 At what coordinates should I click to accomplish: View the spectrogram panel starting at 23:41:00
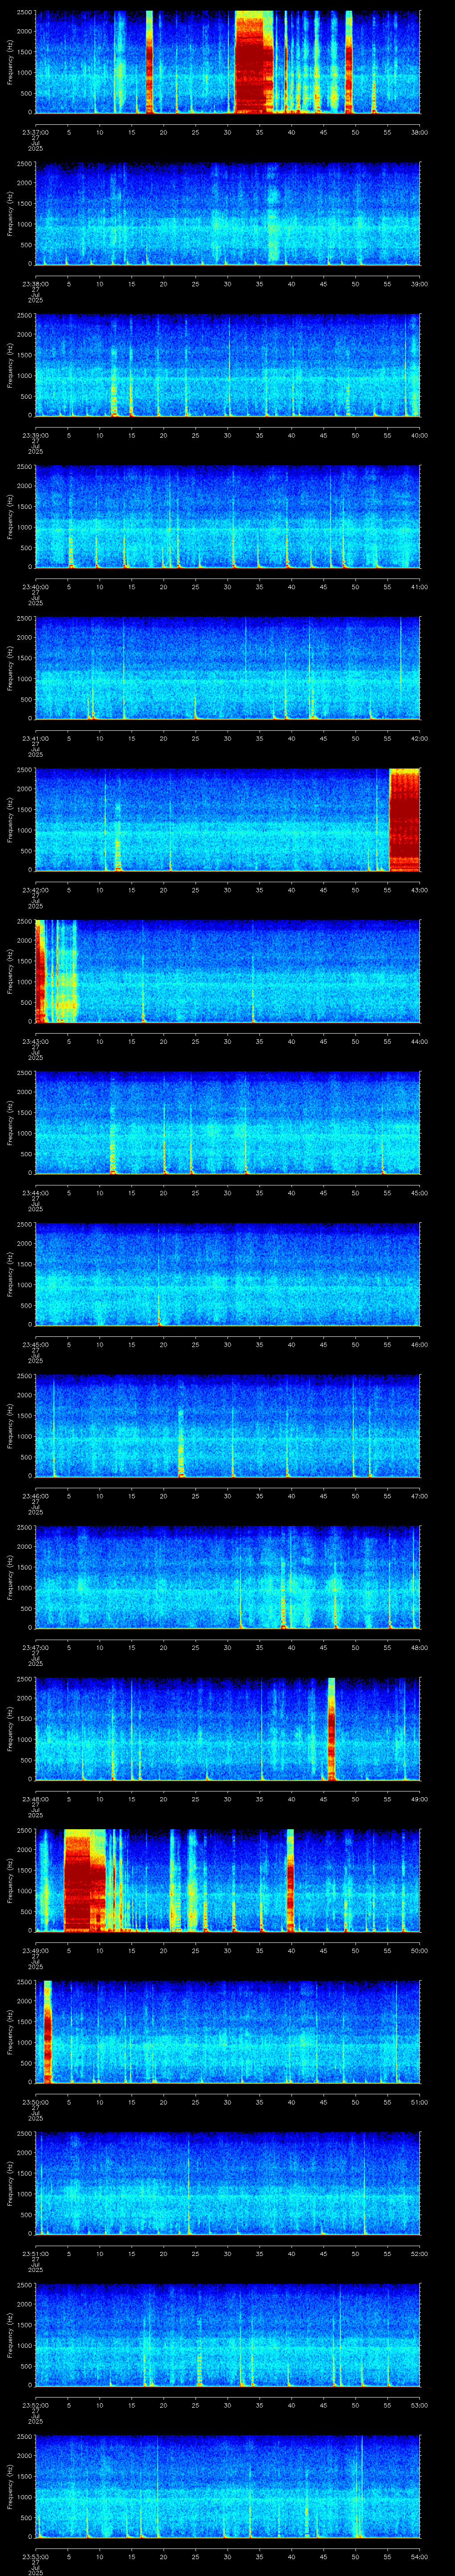pos(227,668)
